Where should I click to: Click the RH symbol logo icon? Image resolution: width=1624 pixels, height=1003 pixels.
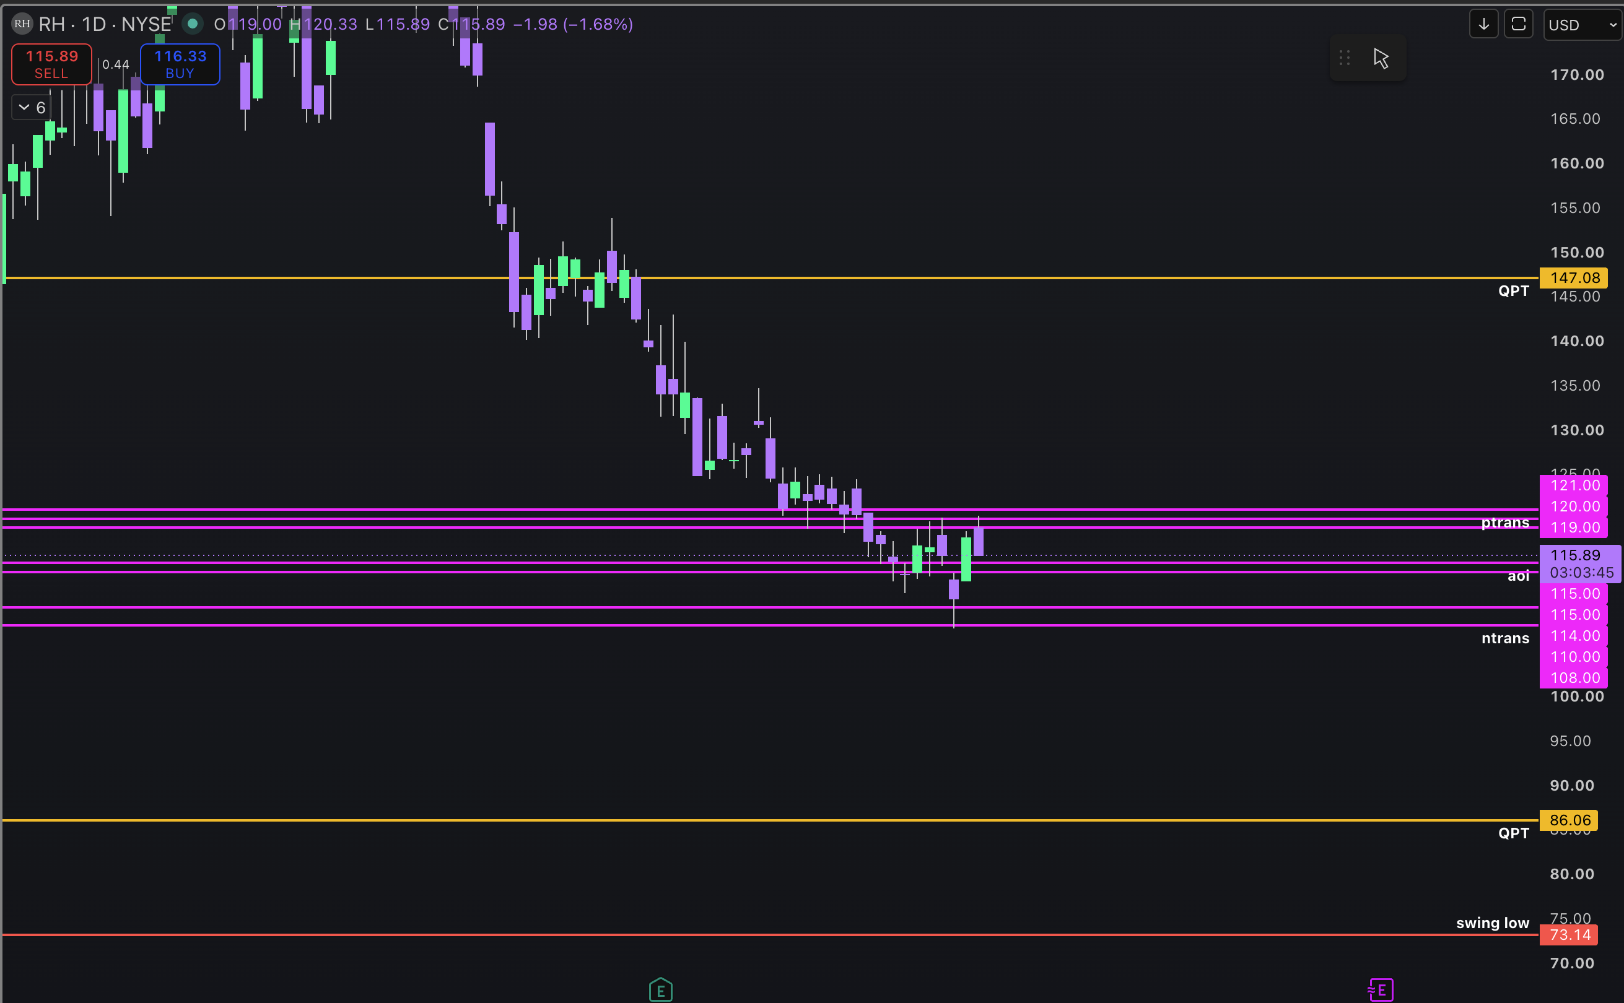tap(22, 24)
